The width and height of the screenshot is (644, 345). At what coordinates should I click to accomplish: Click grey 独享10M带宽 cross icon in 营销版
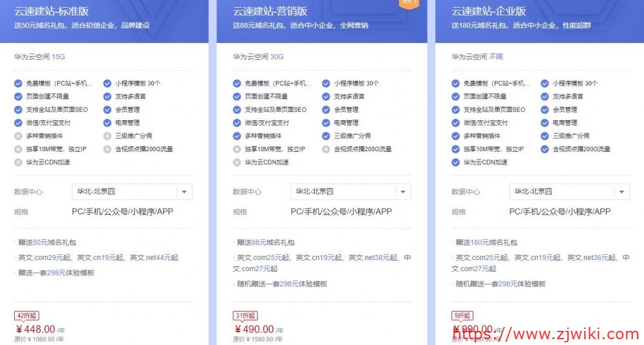[236, 149]
